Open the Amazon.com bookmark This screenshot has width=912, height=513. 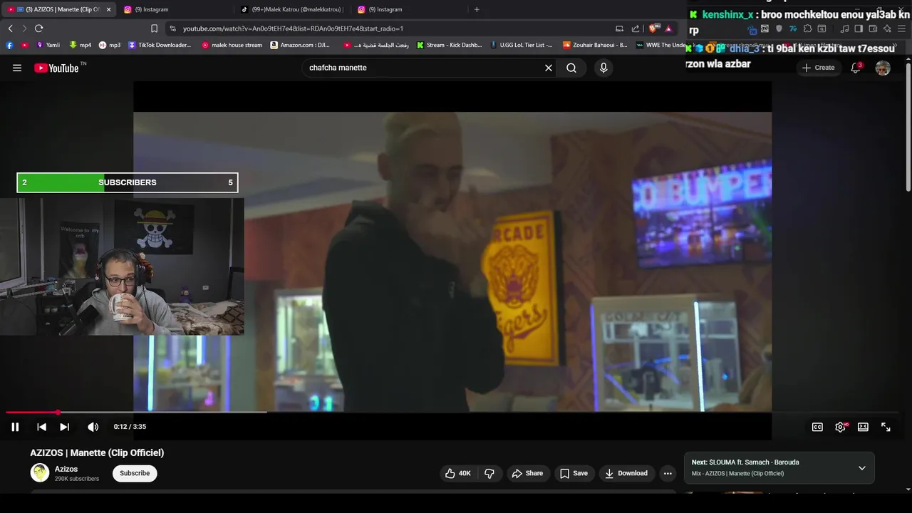tap(300, 45)
